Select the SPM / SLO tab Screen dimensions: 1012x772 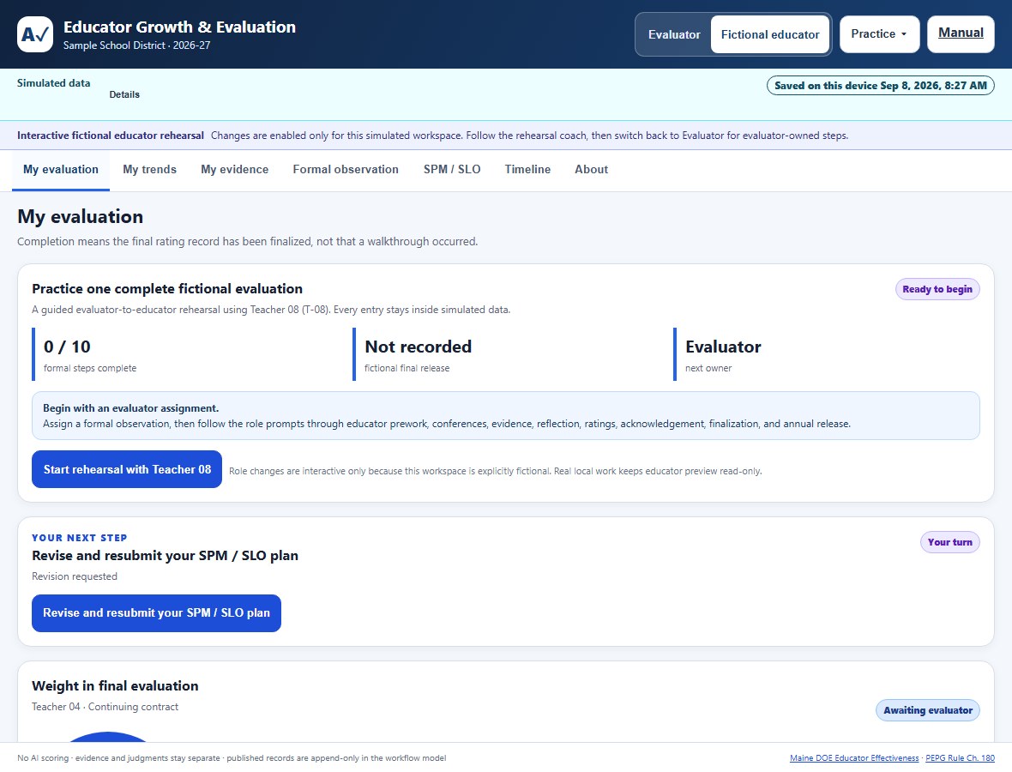[452, 170]
